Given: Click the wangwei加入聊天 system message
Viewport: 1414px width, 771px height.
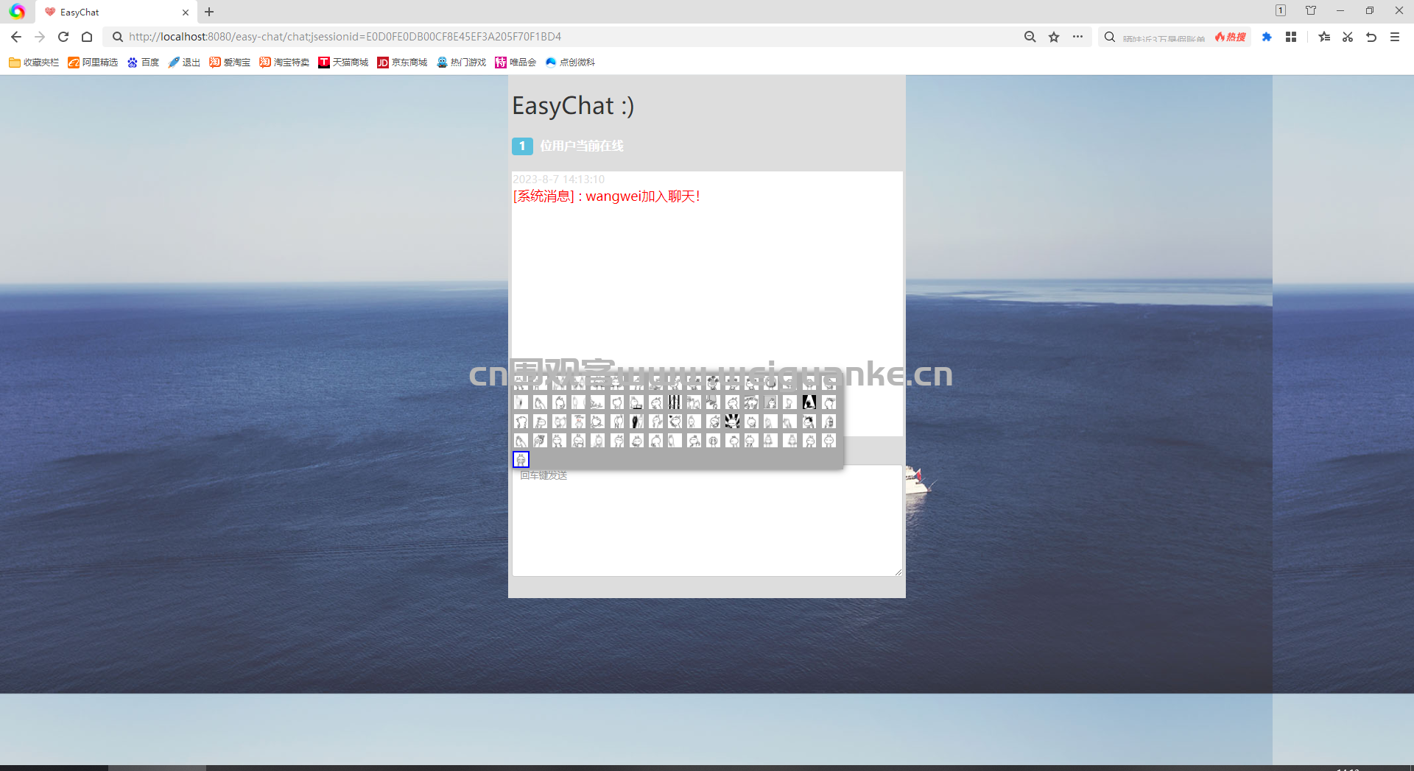Looking at the screenshot, I should click(606, 196).
